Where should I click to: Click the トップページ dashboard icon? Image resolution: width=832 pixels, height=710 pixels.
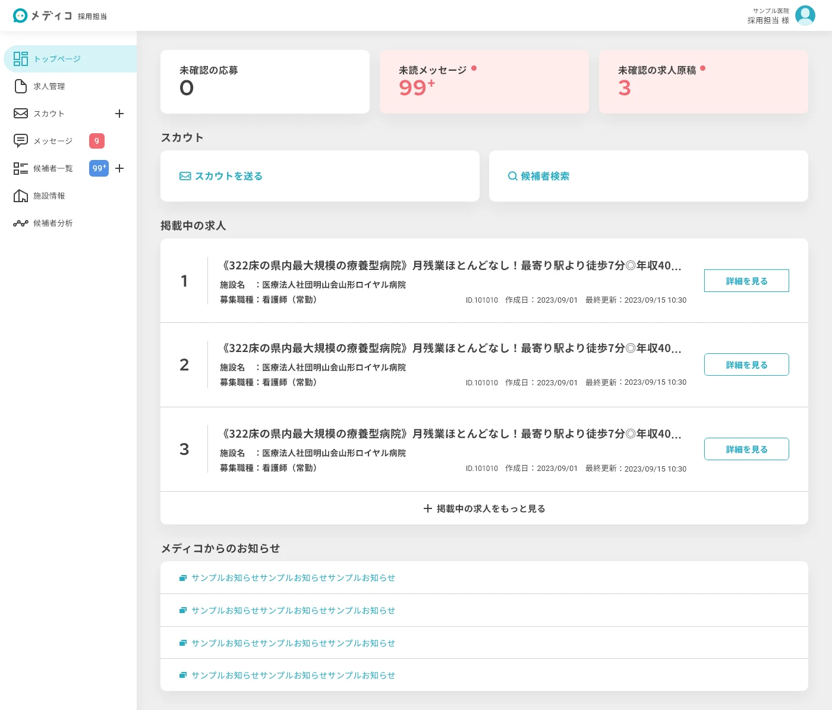pyautogui.click(x=21, y=59)
